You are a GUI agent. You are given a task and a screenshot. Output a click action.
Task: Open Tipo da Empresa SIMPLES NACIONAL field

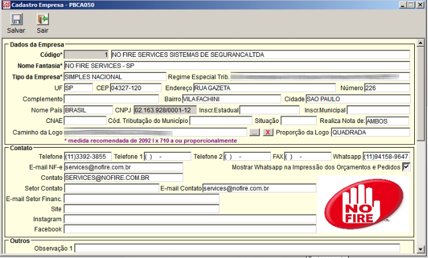coord(115,77)
